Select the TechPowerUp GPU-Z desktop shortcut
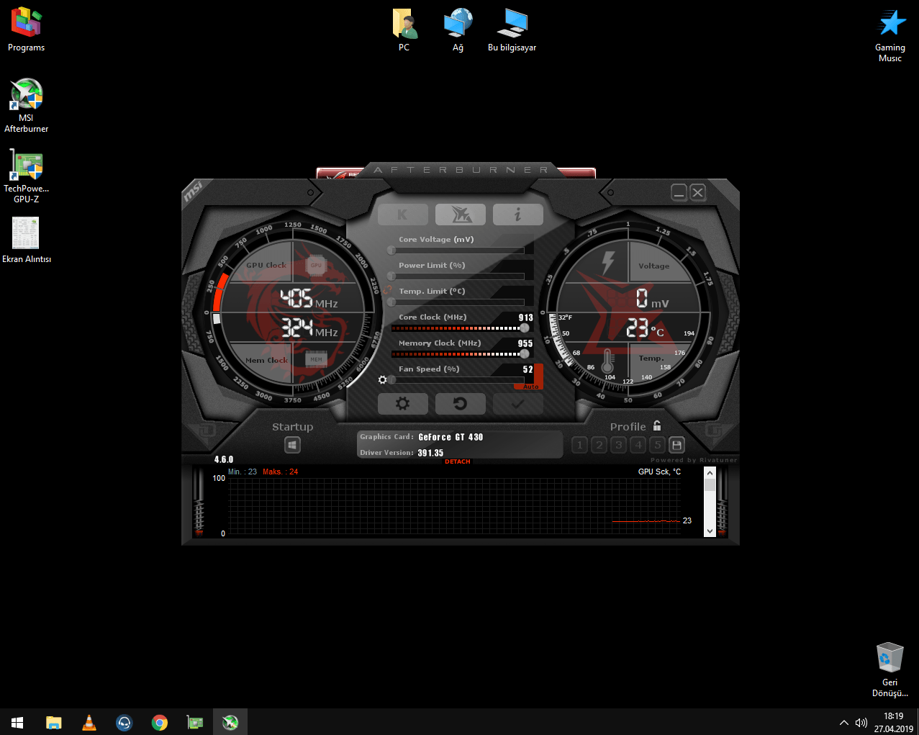This screenshot has height=735, width=919. pos(26,176)
